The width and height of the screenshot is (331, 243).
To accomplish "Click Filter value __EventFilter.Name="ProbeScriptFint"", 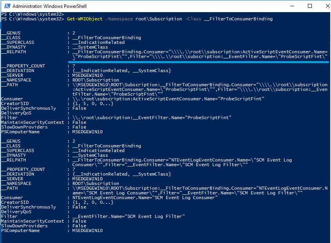I will 152,118.
